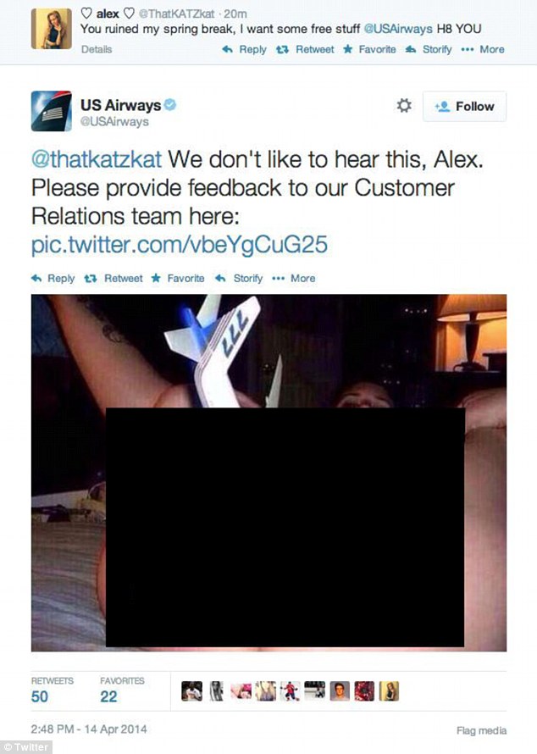
Task: Flag media on this tweet
Action: click(481, 731)
